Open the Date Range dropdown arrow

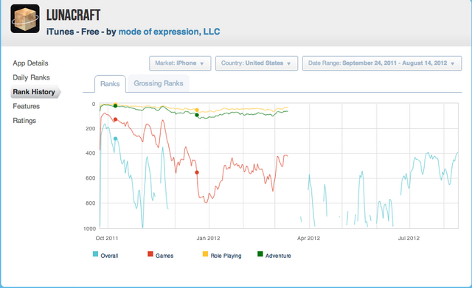tap(452, 63)
